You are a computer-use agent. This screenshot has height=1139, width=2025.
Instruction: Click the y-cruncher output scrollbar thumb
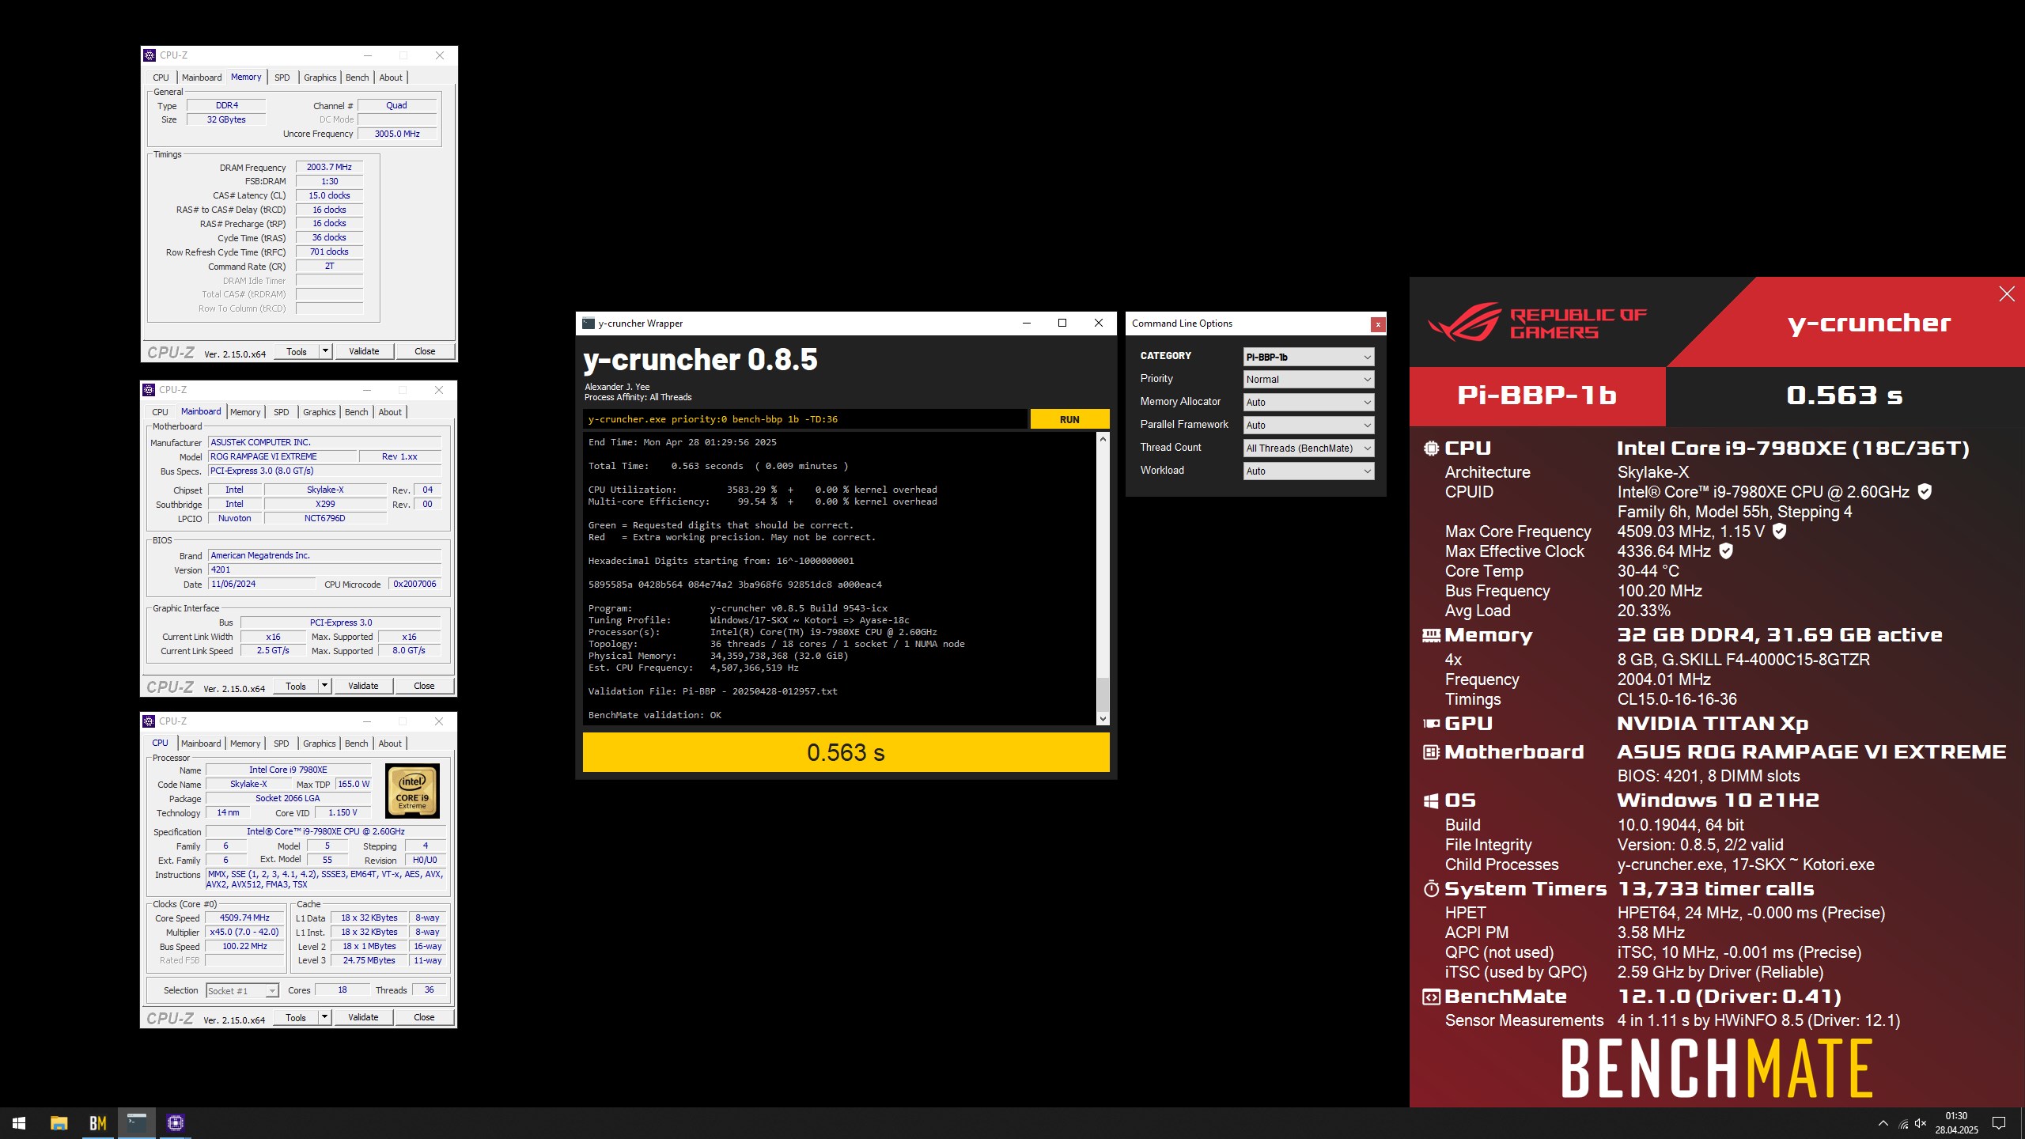(x=1103, y=694)
